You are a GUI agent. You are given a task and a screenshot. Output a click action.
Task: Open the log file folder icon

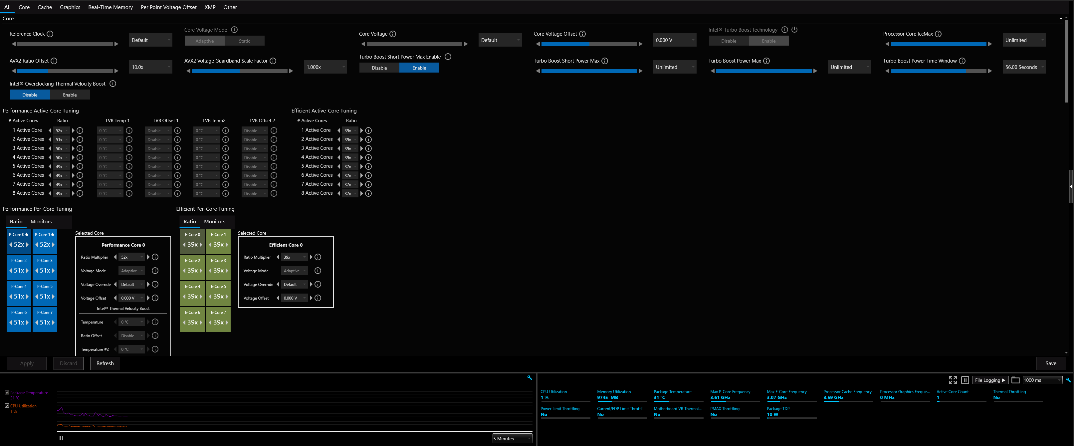click(1016, 380)
